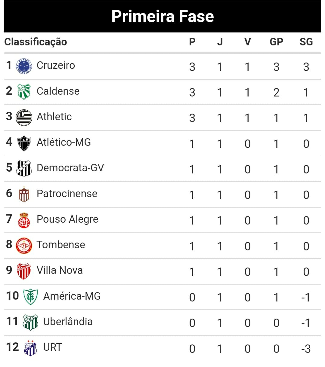Screen dimensions: 325x367
Task: Open the Patrocinense club badge
Action: (x=24, y=194)
